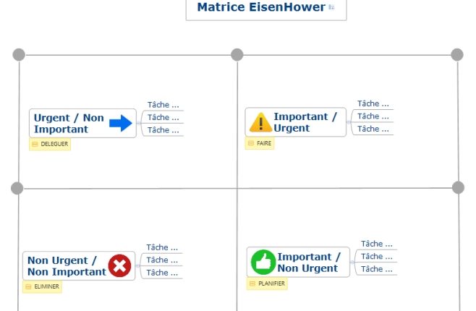Select the Important / Urgent topic text
The height and width of the screenshot is (311, 476).
[305, 122]
